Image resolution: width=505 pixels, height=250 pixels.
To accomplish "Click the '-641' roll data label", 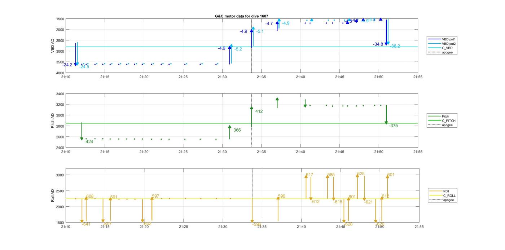I will point(86,224).
